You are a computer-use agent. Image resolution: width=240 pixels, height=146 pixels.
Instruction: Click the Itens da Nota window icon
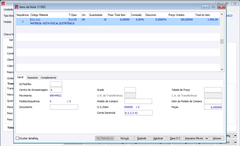tap(17, 7)
